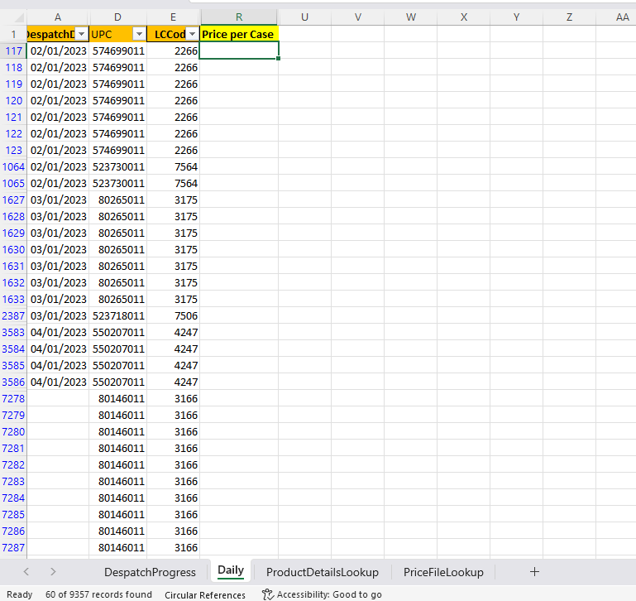636x601 pixels.
Task: Open the LCCode filter dropdown
Action: click(x=192, y=34)
